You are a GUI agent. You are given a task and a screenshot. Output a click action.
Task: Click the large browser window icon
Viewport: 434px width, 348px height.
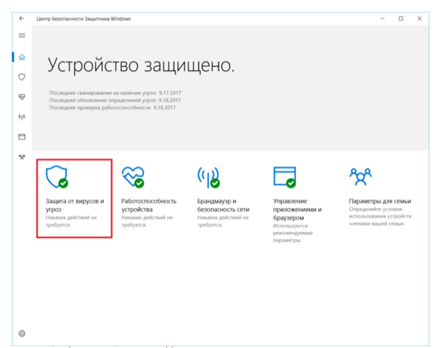pyautogui.click(x=284, y=177)
